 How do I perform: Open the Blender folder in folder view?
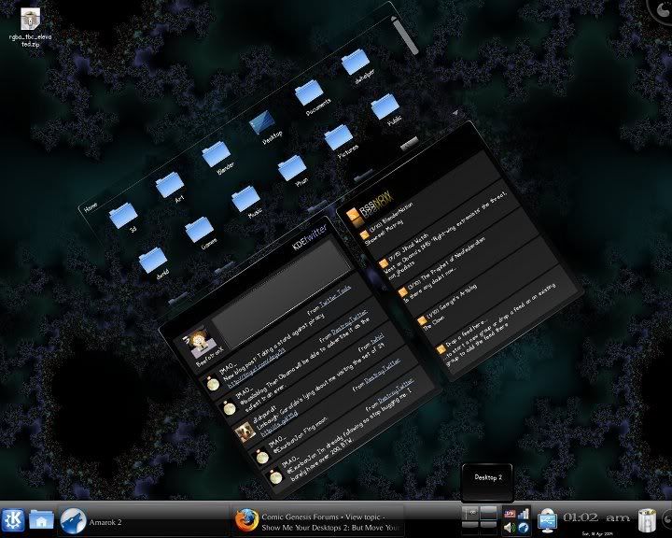pos(218,154)
